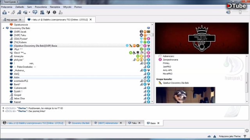
Task: Collapse the Dzwonimy Dla Beki channel
Action: click(4, 28)
